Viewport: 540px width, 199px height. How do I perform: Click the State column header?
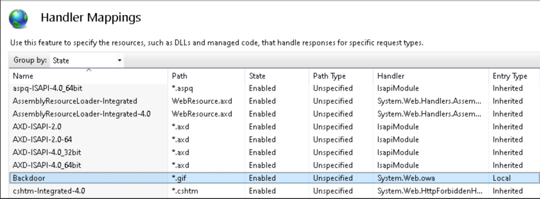pyautogui.click(x=257, y=76)
